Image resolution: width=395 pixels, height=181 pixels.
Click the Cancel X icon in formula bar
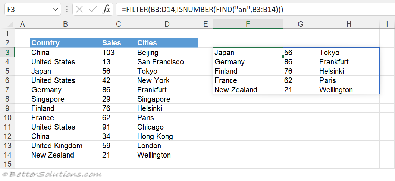[79, 10]
